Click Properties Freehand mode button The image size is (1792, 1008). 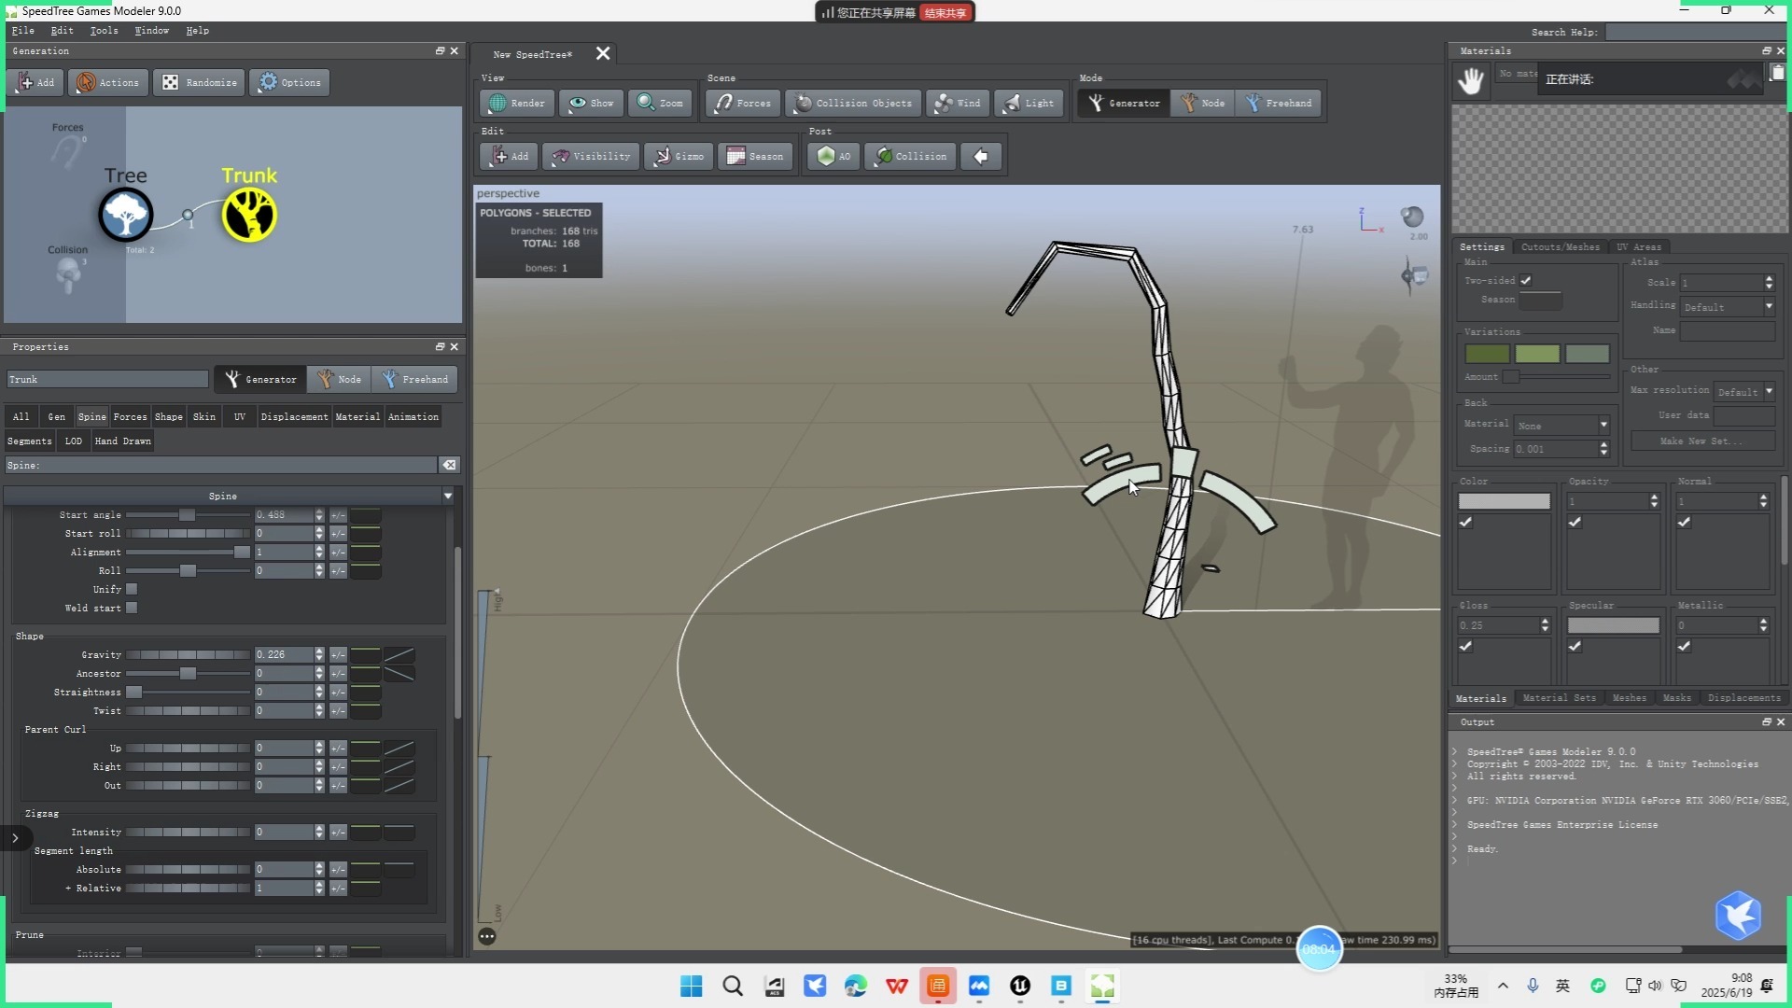coord(415,380)
